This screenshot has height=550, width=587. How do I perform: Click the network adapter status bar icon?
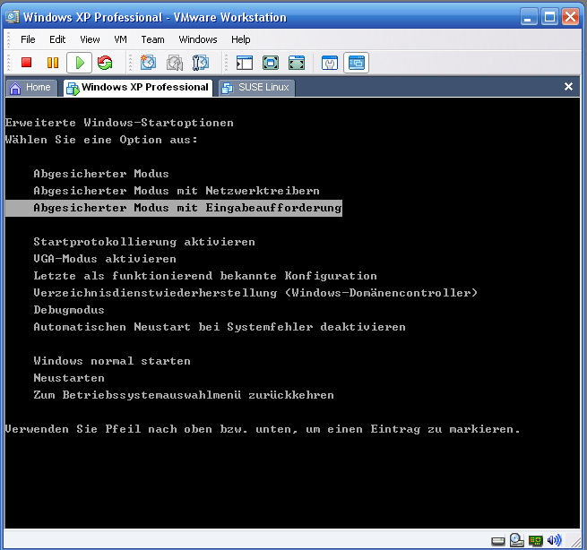coord(536,541)
